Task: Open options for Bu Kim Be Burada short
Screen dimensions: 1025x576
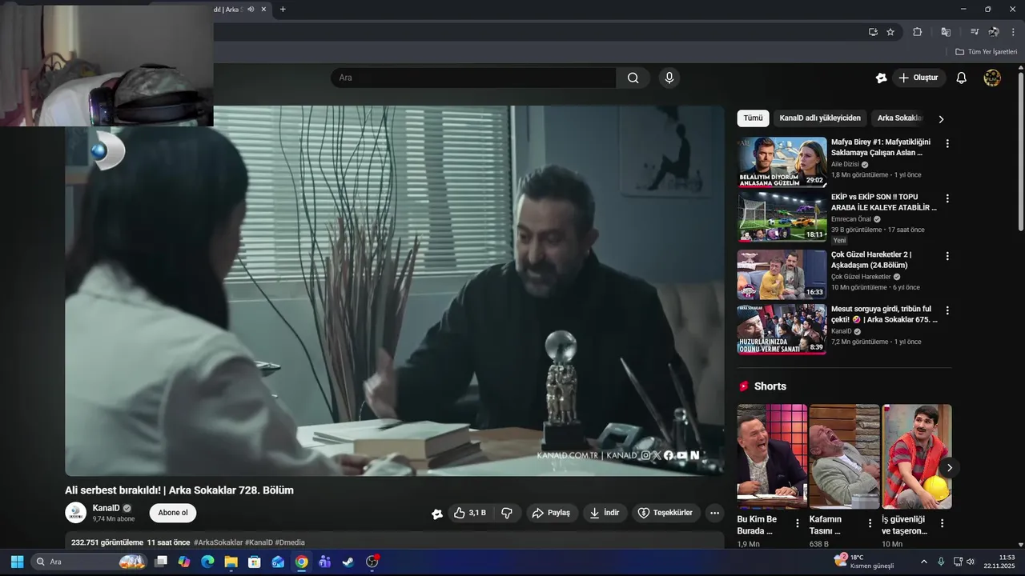Action: (797, 523)
